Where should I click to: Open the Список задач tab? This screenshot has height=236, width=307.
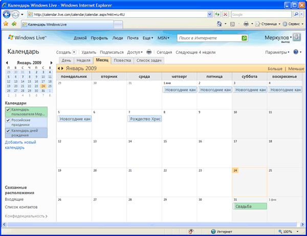pos(149,60)
